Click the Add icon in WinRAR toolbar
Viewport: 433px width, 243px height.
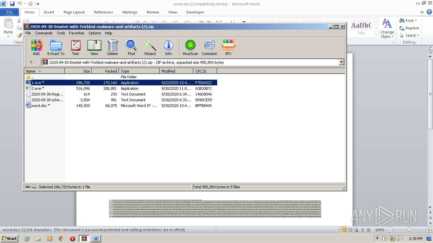coord(36,47)
